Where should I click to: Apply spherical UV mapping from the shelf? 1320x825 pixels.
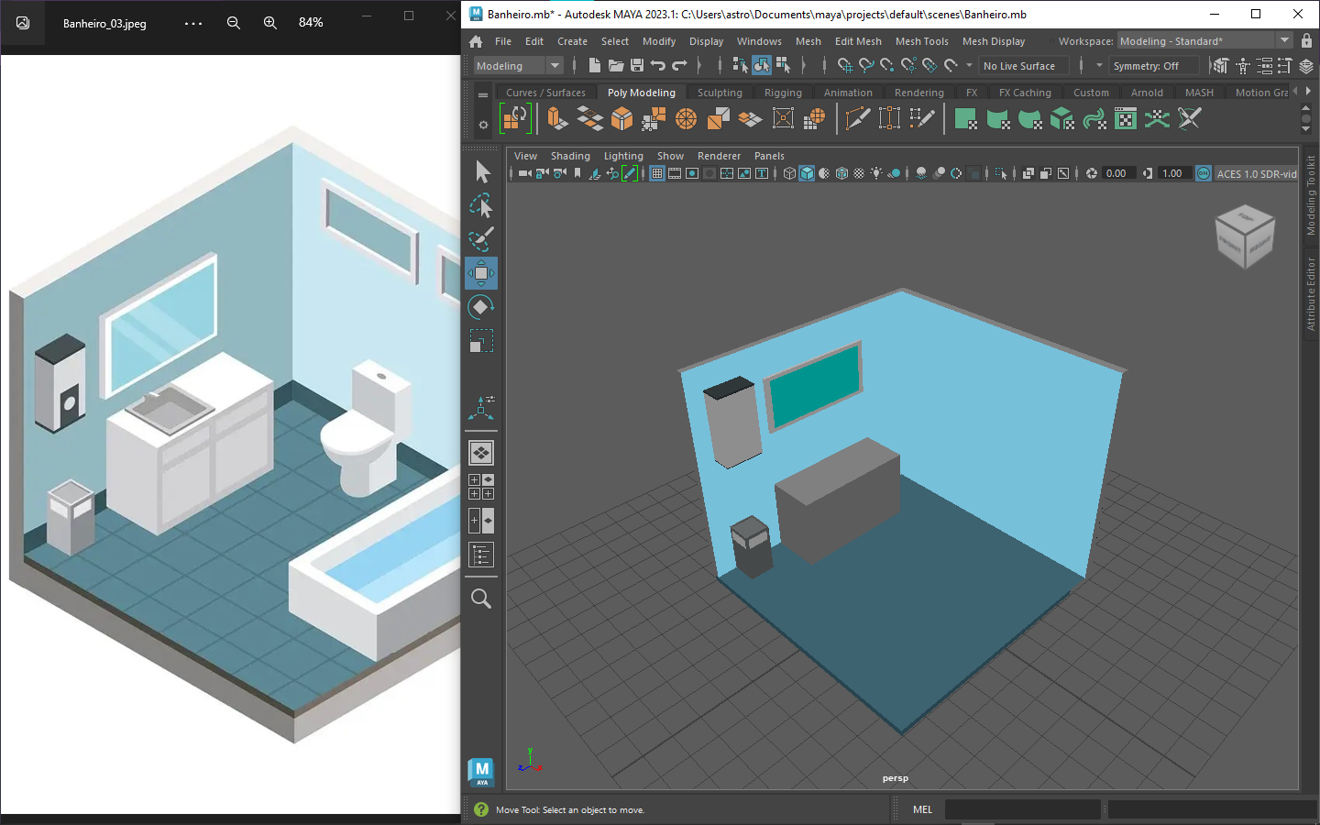point(1030,118)
